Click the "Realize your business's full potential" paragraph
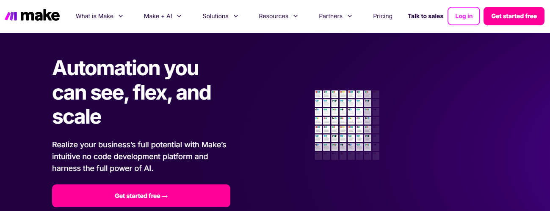This screenshot has height=211, width=550. (139, 157)
